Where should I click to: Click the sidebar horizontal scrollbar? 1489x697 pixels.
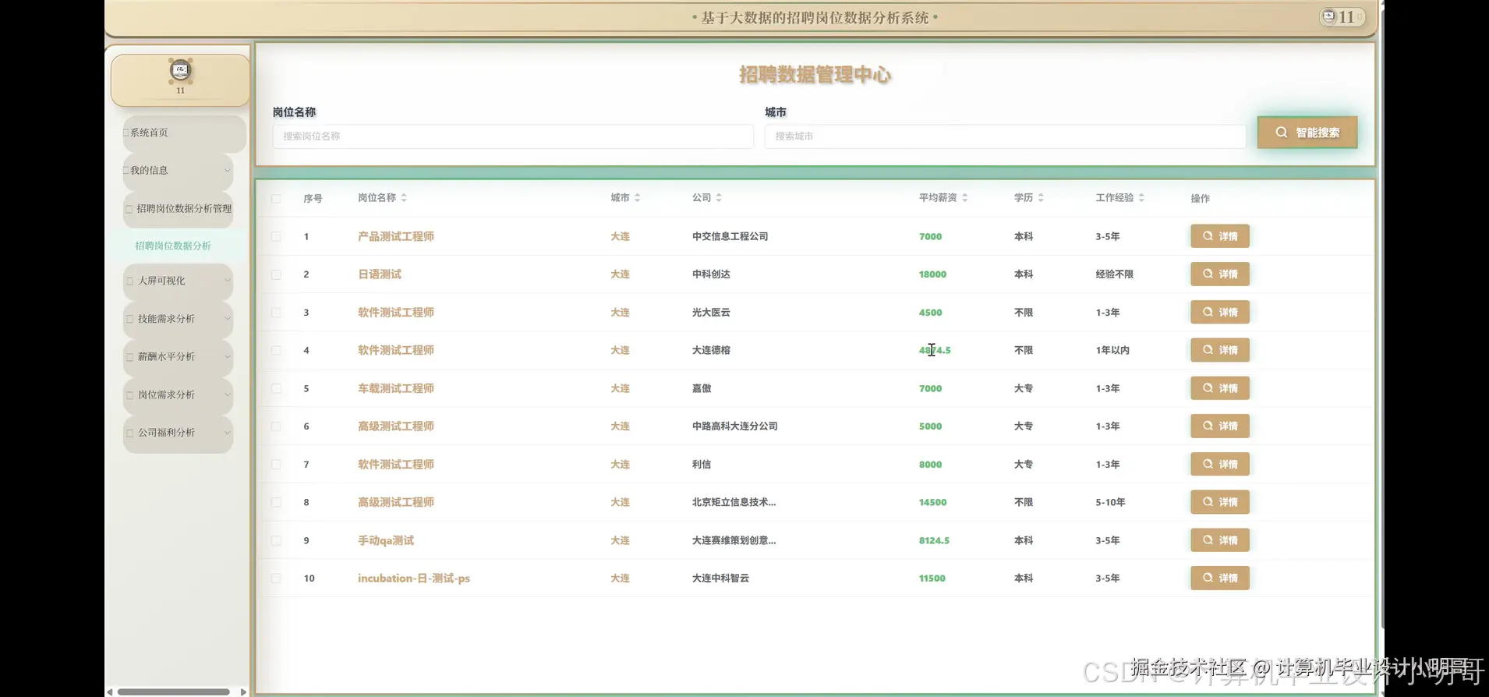(x=173, y=692)
